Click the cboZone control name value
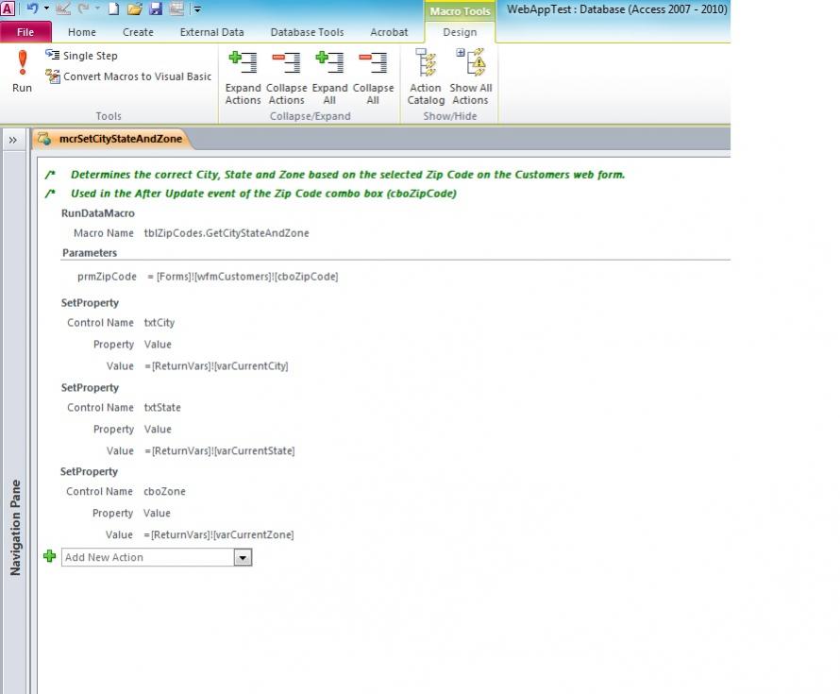The image size is (840, 694). coord(164,491)
